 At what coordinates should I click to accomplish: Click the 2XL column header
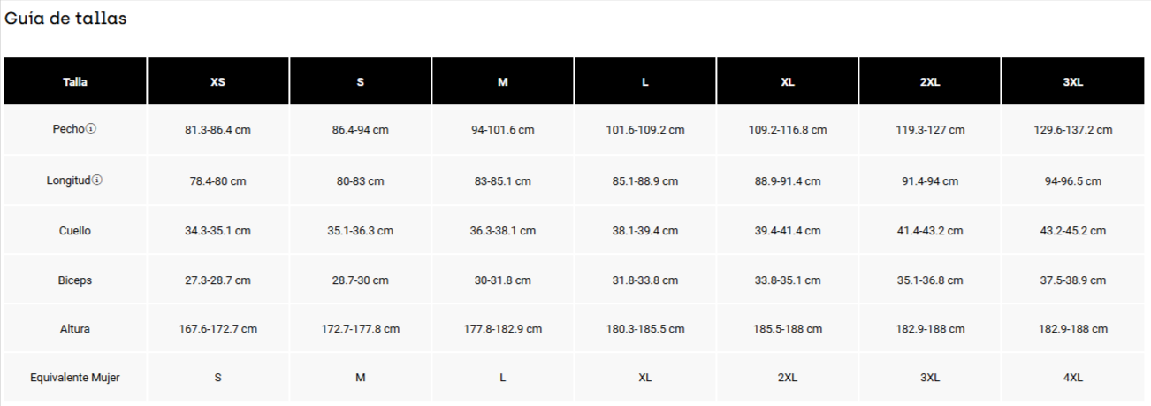930,82
